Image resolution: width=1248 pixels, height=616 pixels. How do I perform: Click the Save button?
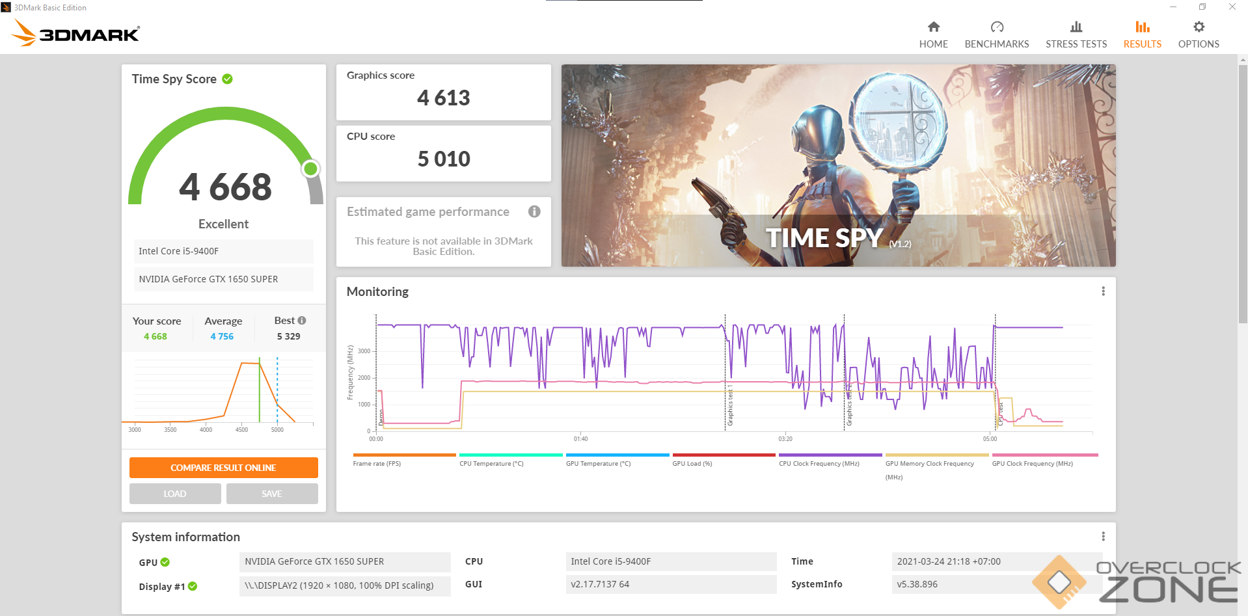coord(272,494)
